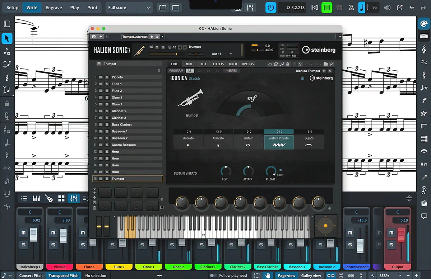Select the arrow selection tool in the left toolbox
Viewport: 431px width, 279px height.
(x=7, y=38)
